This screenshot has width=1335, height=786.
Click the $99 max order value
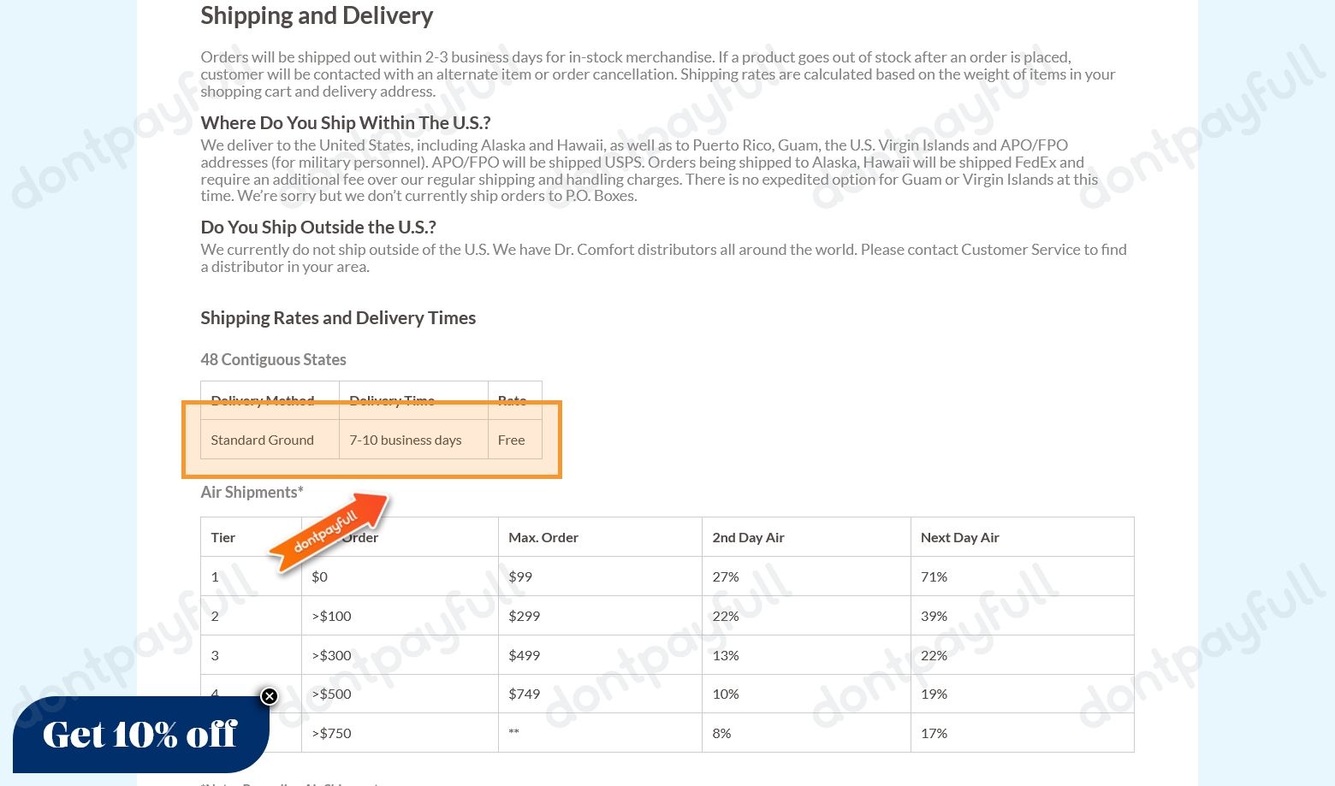coord(519,576)
